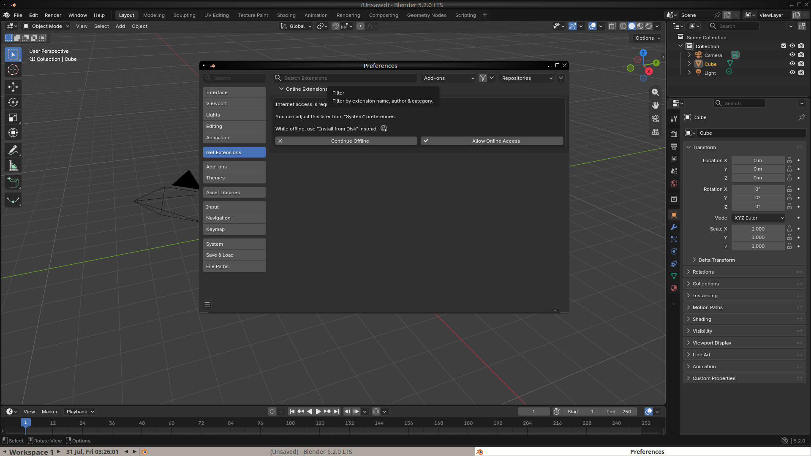811x456 pixels.
Task: Toggle viewport visibility of Light
Action: point(792,73)
